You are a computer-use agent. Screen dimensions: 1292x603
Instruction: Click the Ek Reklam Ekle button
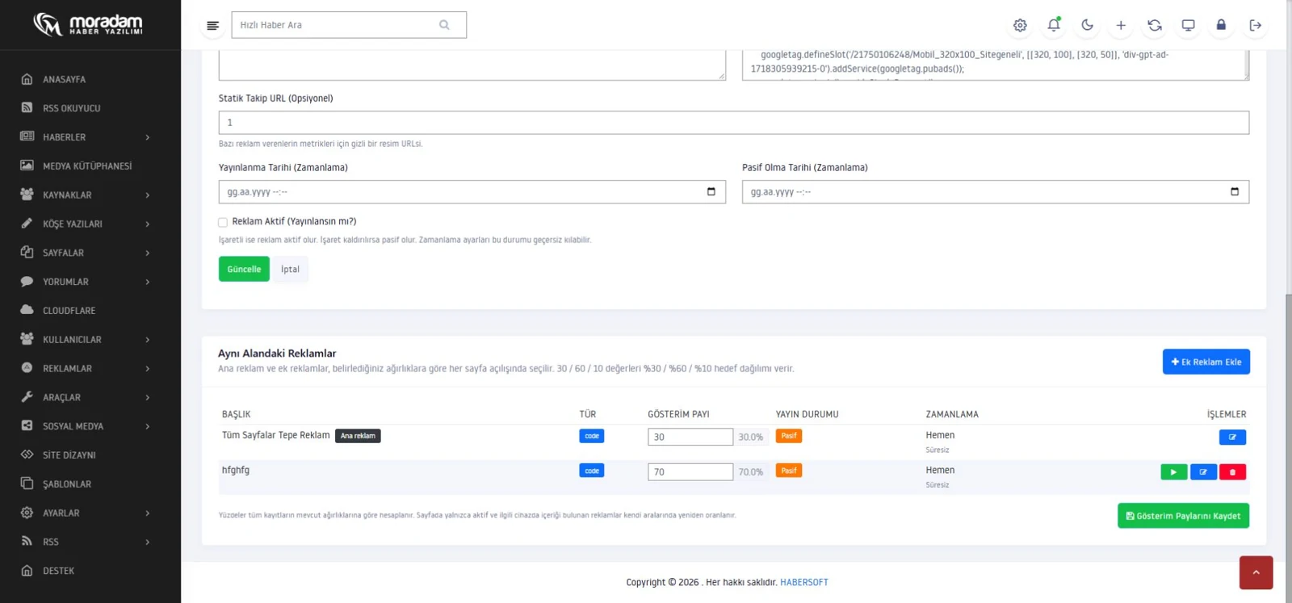pyautogui.click(x=1206, y=362)
